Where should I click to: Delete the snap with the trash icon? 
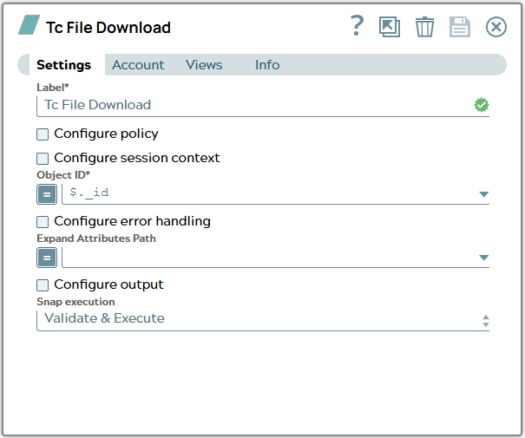[424, 27]
